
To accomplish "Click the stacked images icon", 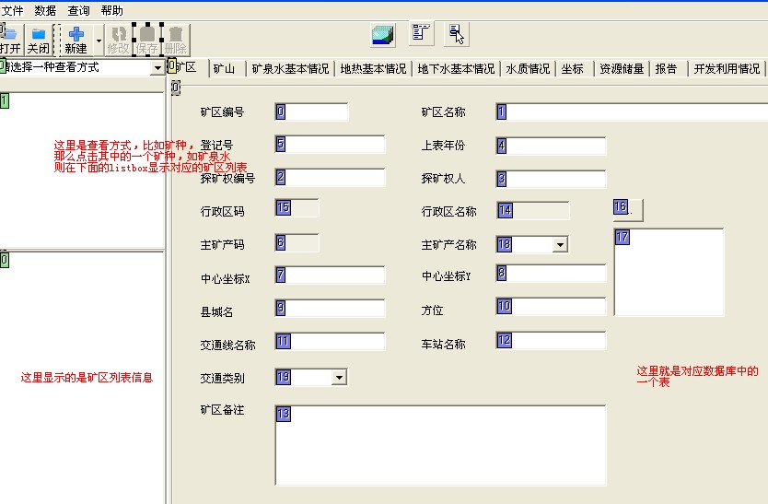I will click(383, 35).
